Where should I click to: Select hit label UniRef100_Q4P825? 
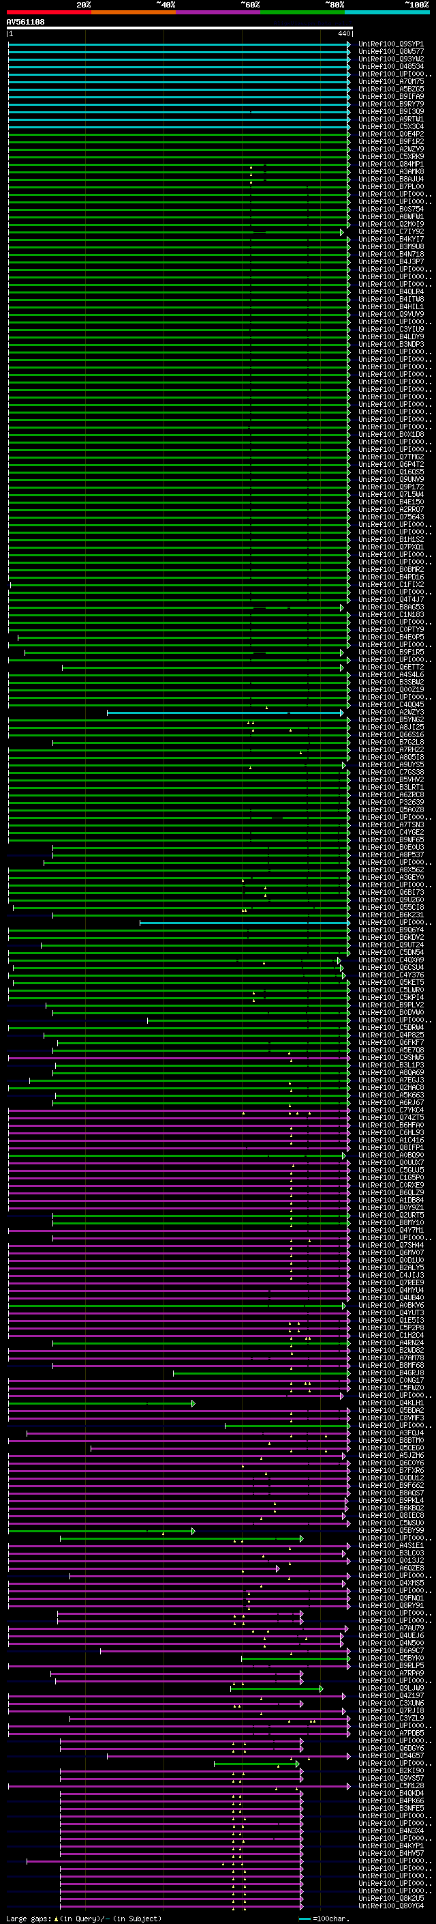(x=391, y=1035)
